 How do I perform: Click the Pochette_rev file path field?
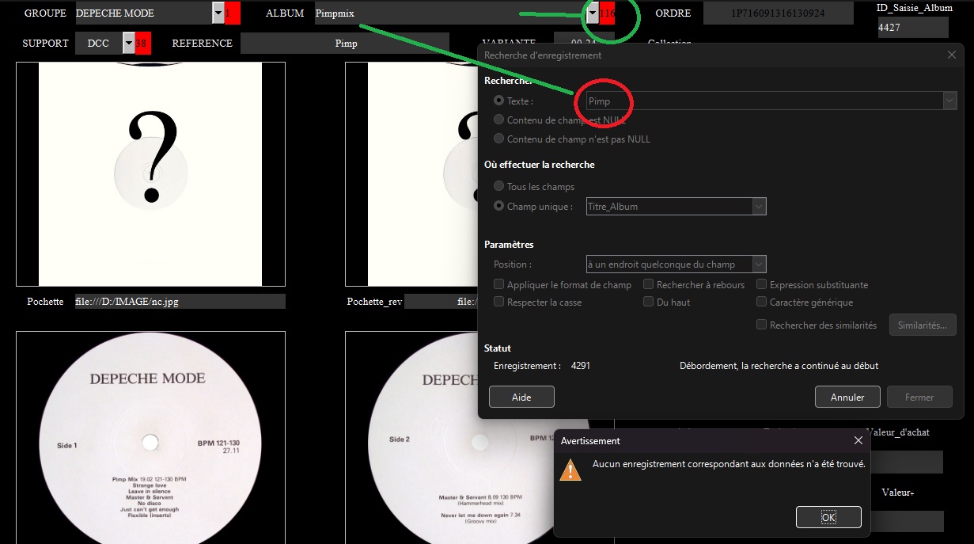pos(441,302)
